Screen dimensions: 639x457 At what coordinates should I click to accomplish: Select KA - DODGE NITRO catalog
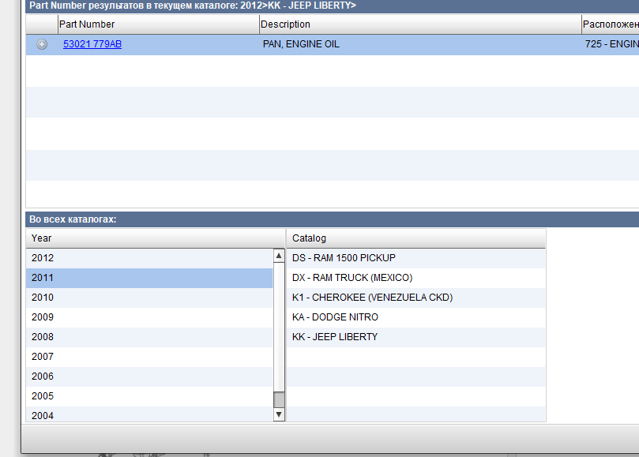click(x=335, y=317)
